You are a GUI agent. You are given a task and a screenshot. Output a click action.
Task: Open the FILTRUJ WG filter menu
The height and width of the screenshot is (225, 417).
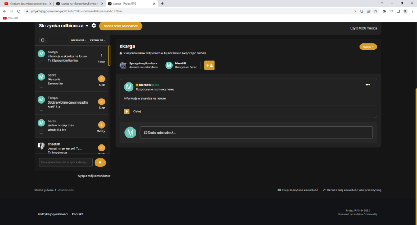[x=98, y=40]
